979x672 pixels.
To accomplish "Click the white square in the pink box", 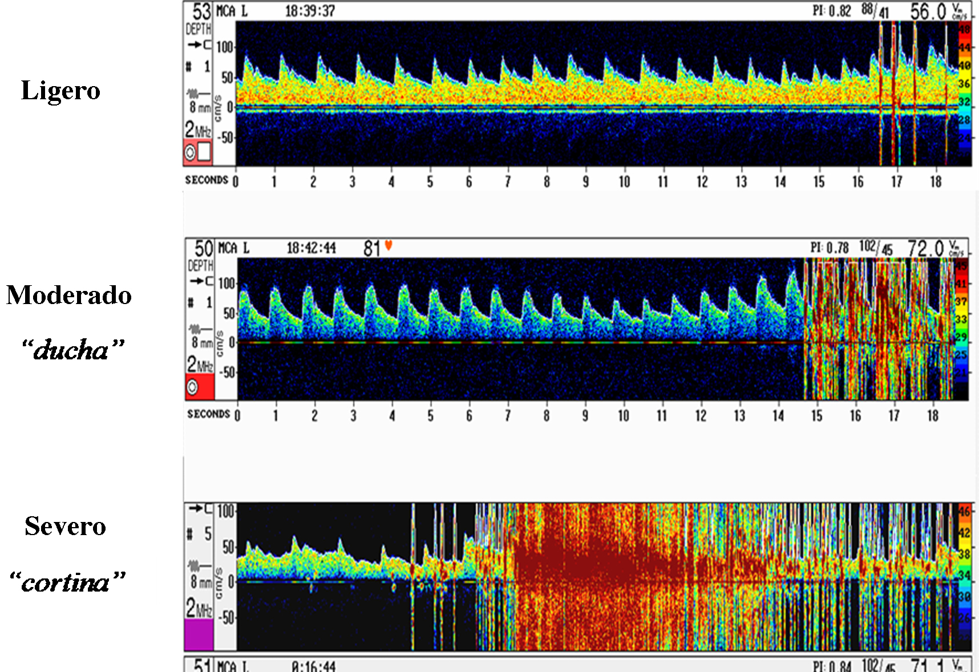I will 204,152.
